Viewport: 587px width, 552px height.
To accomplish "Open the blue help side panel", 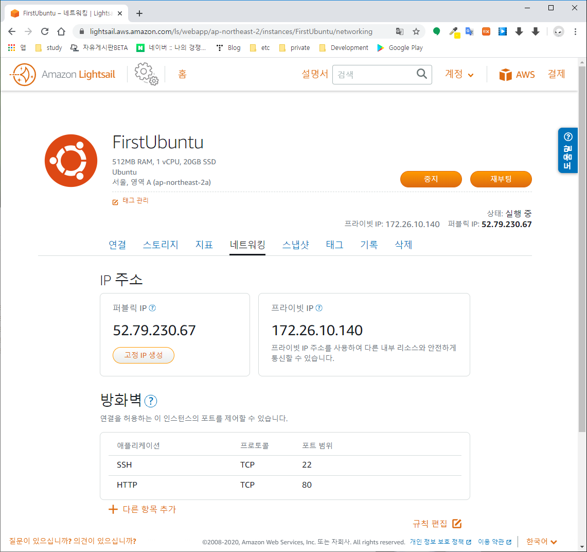I will point(567,150).
